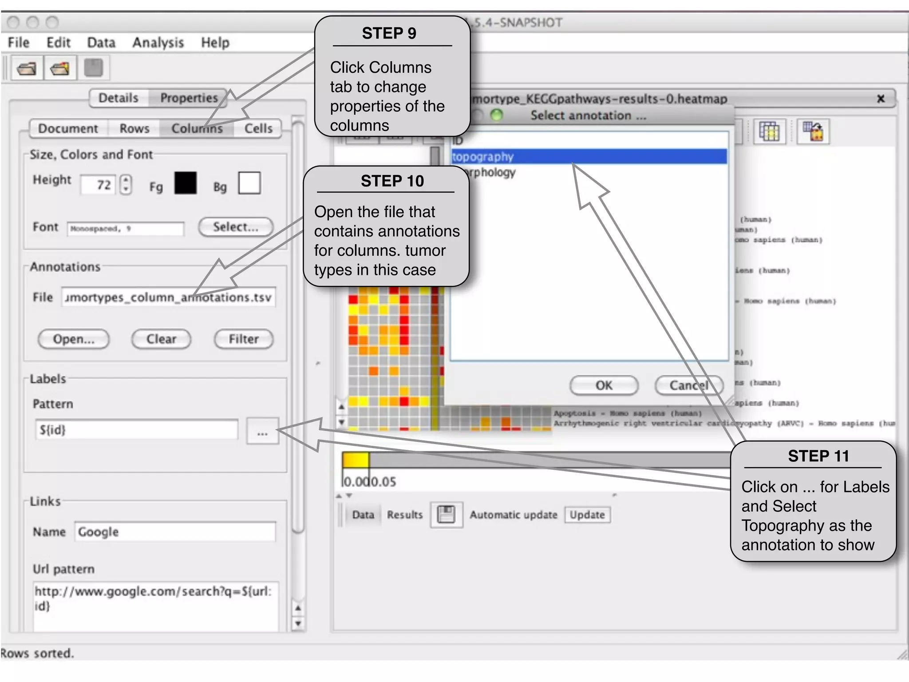Pick the black Fg color swatch
The width and height of the screenshot is (909, 682).
(x=186, y=183)
